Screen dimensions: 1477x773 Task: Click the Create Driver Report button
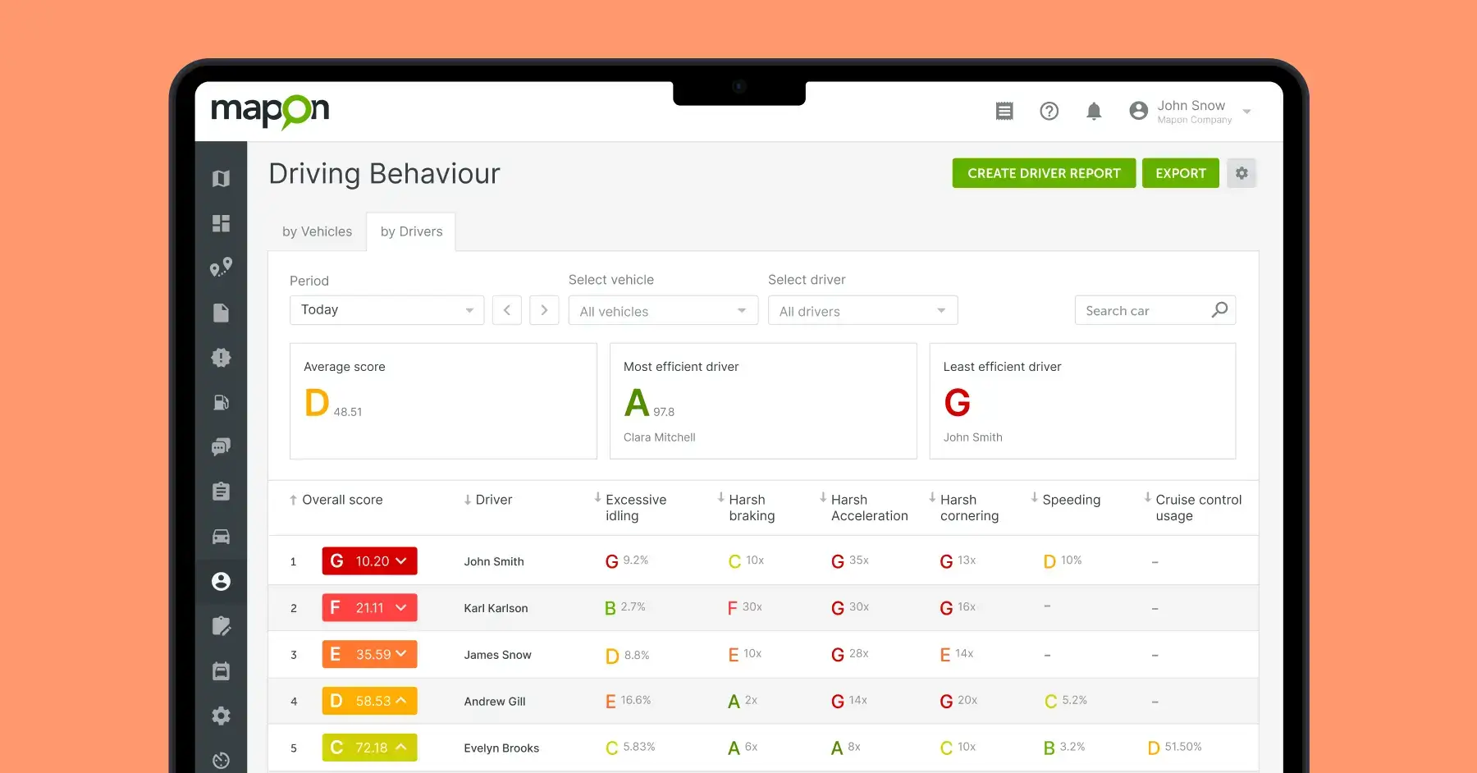(x=1043, y=173)
